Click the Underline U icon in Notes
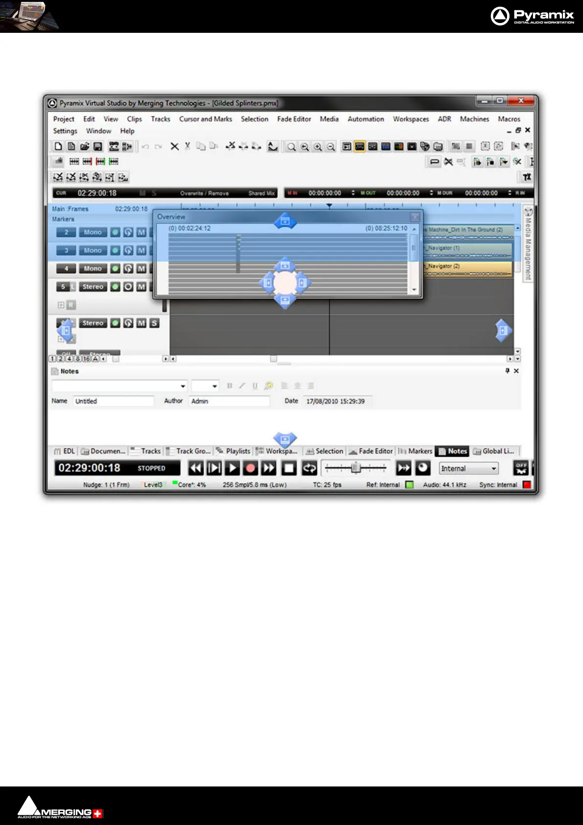The width and height of the screenshot is (583, 825). point(255,386)
